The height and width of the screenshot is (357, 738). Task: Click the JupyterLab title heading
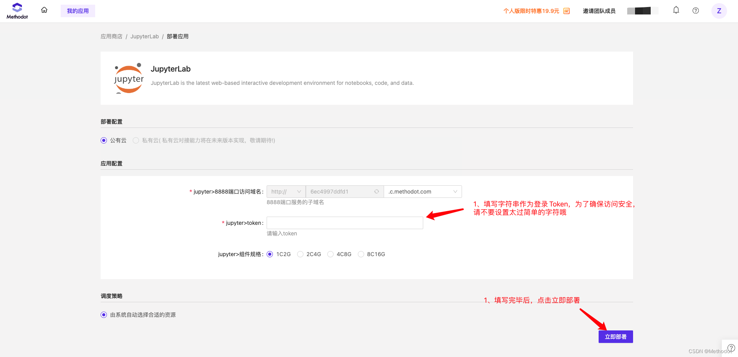pyautogui.click(x=171, y=69)
